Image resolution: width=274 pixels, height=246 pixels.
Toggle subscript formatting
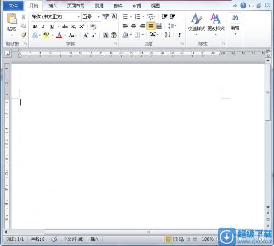coord(73,27)
